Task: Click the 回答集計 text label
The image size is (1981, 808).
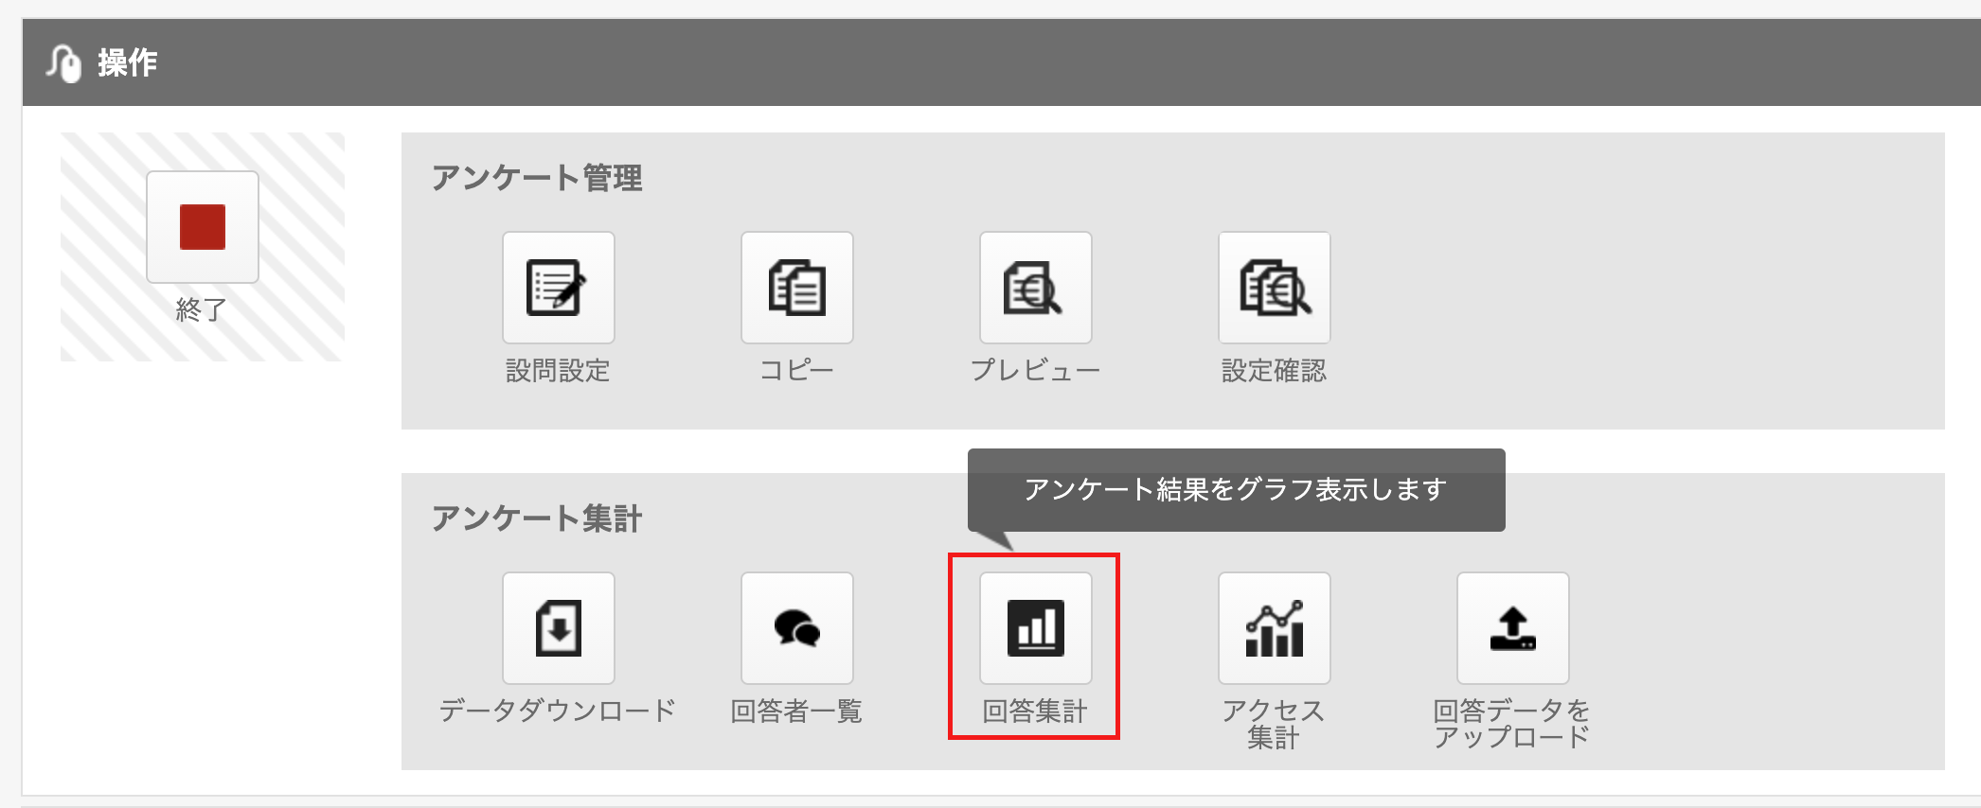Action: (x=1035, y=711)
